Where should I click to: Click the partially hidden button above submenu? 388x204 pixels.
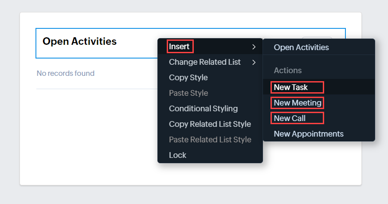tap(317, 38)
